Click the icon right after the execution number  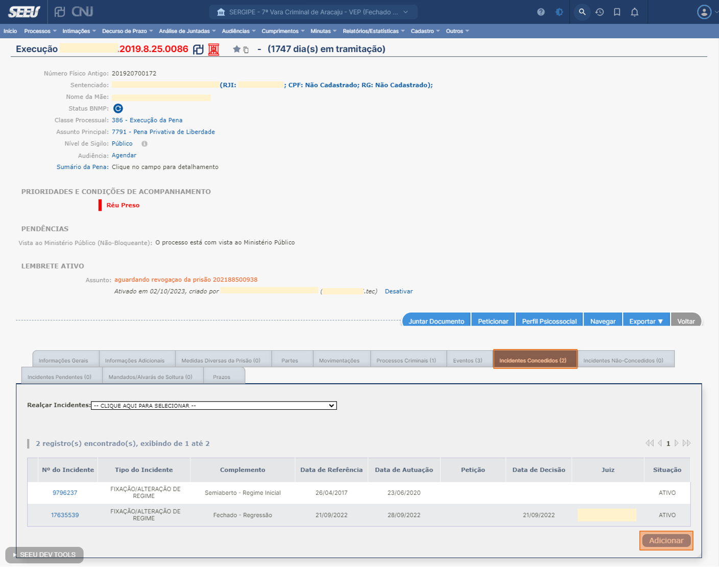[x=198, y=49]
